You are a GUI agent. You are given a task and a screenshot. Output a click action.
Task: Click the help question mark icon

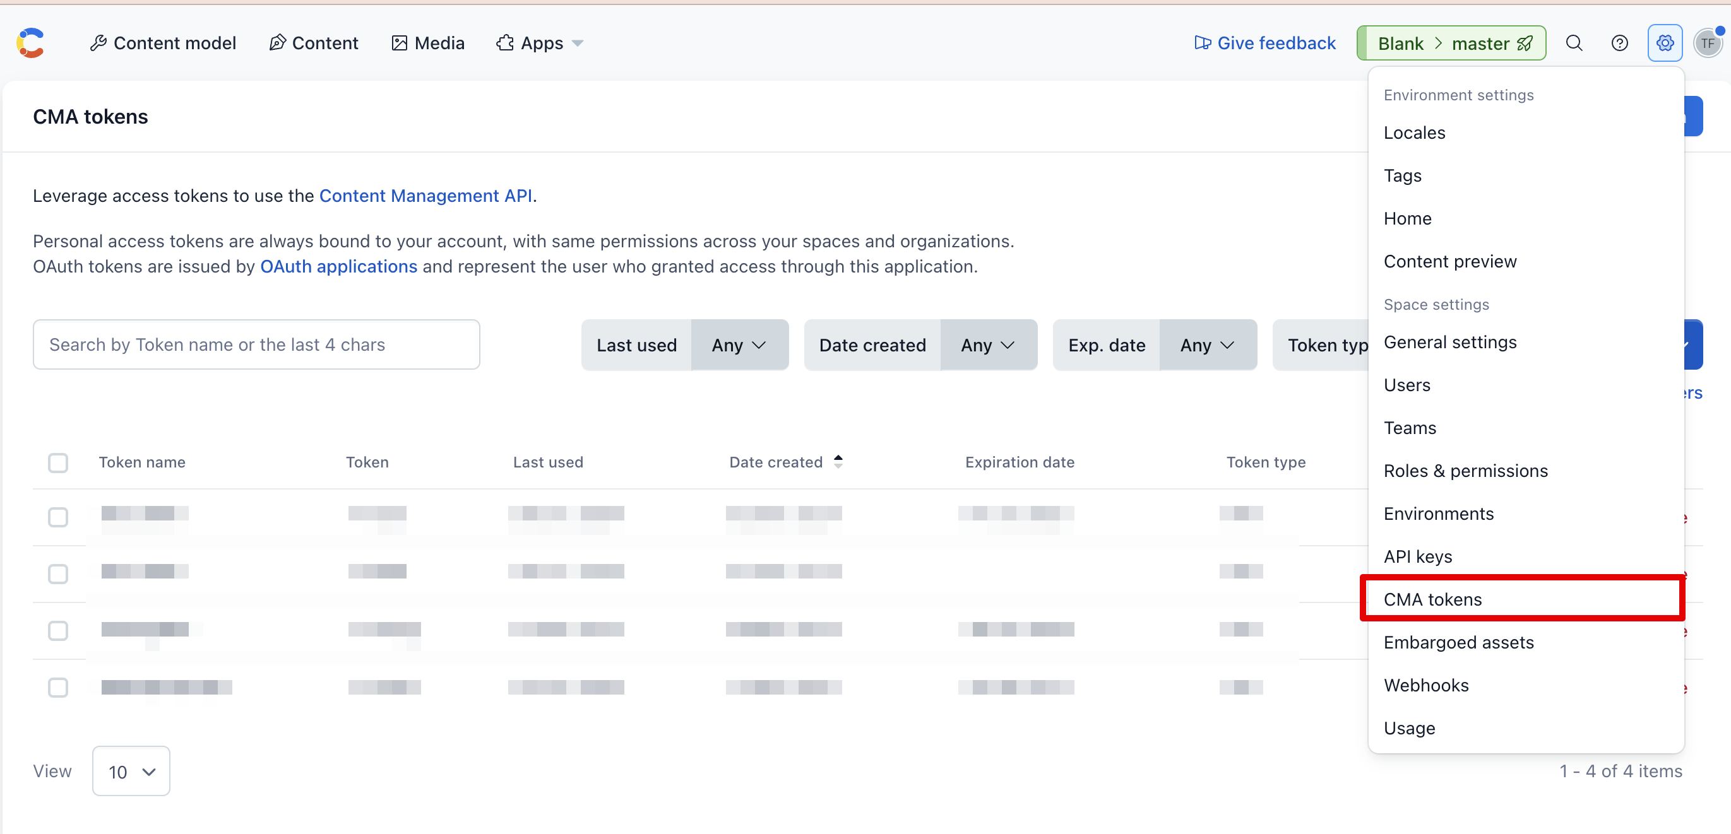click(1619, 43)
